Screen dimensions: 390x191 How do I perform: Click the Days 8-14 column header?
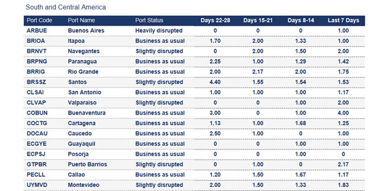(x=301, y=20)
